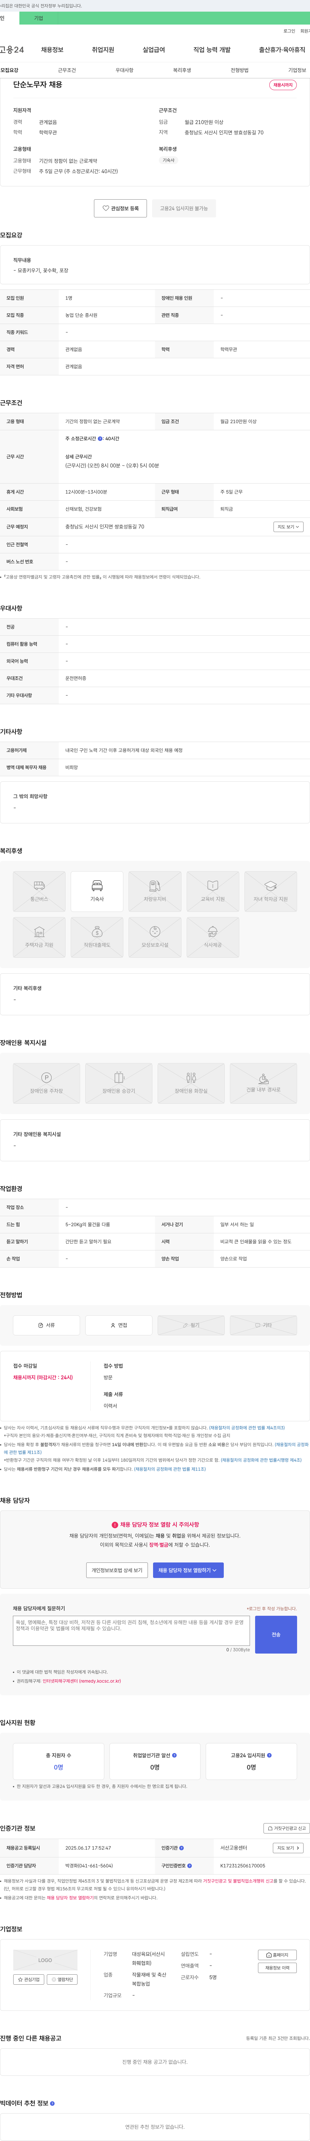This screenshot has height=2141, width=310.
Task: Click info icon next to 빅데이터 추천 정보
Action: click(52, 2104)
